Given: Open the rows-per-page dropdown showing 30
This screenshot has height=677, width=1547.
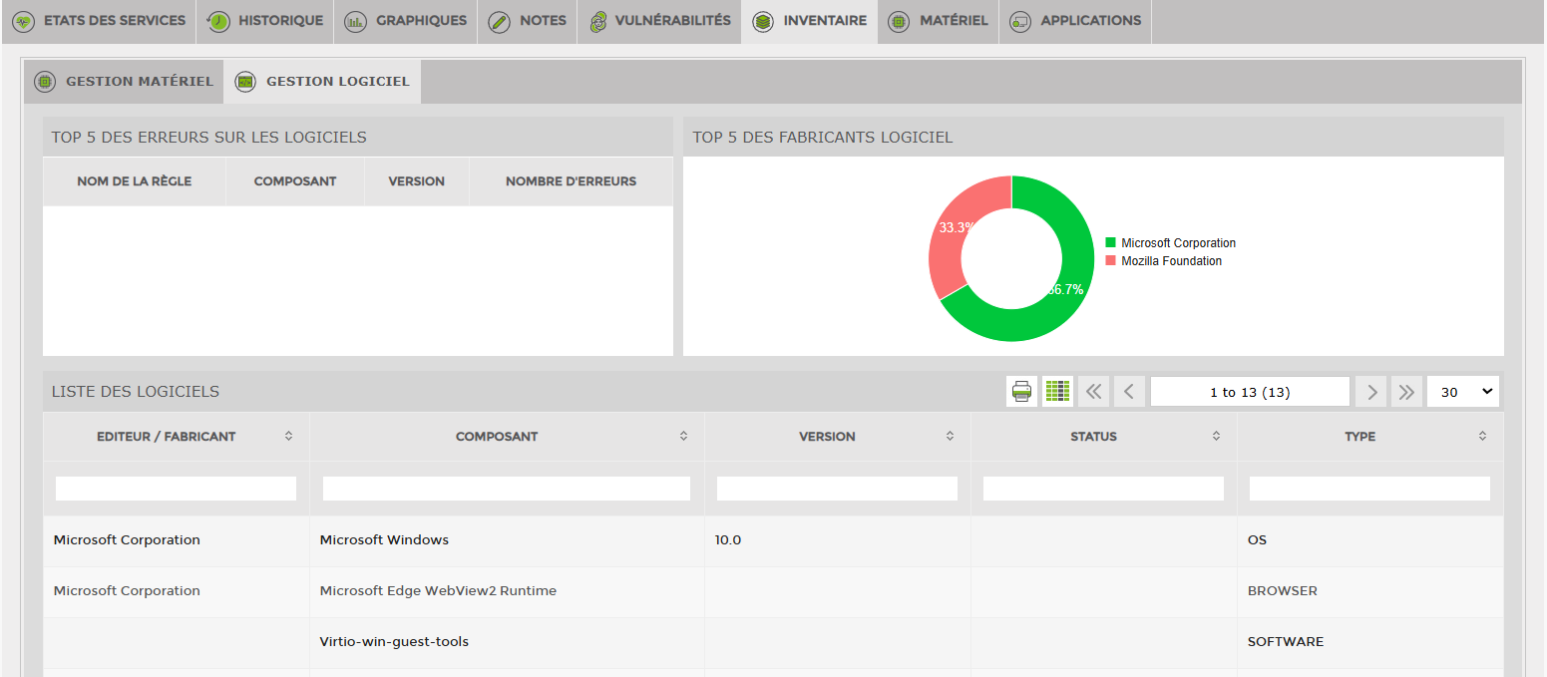Looking at the screenshot, I should click(x=1463, y=392).
